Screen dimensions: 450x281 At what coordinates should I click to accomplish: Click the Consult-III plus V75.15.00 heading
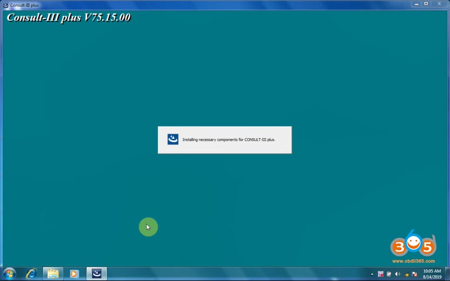pyautogui.click(x=69, y=17)
